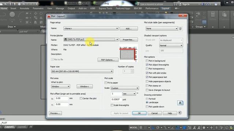Click the Window< selection button
Screen dimensions: 234x131
[84, 87]
